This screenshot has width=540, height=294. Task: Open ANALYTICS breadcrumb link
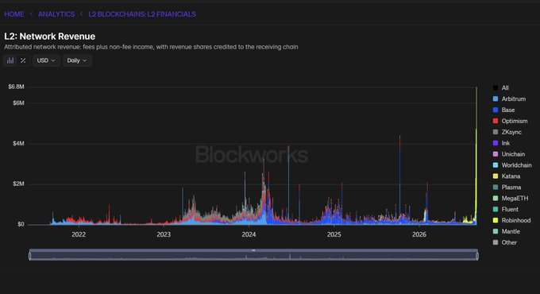[x=56, y=14]
